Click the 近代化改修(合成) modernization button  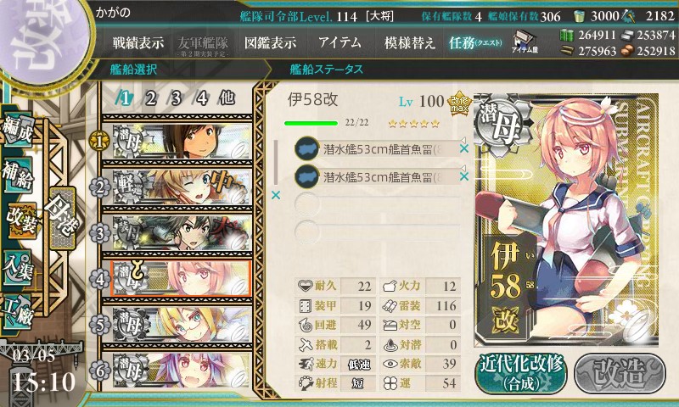[x=521, y=373]
